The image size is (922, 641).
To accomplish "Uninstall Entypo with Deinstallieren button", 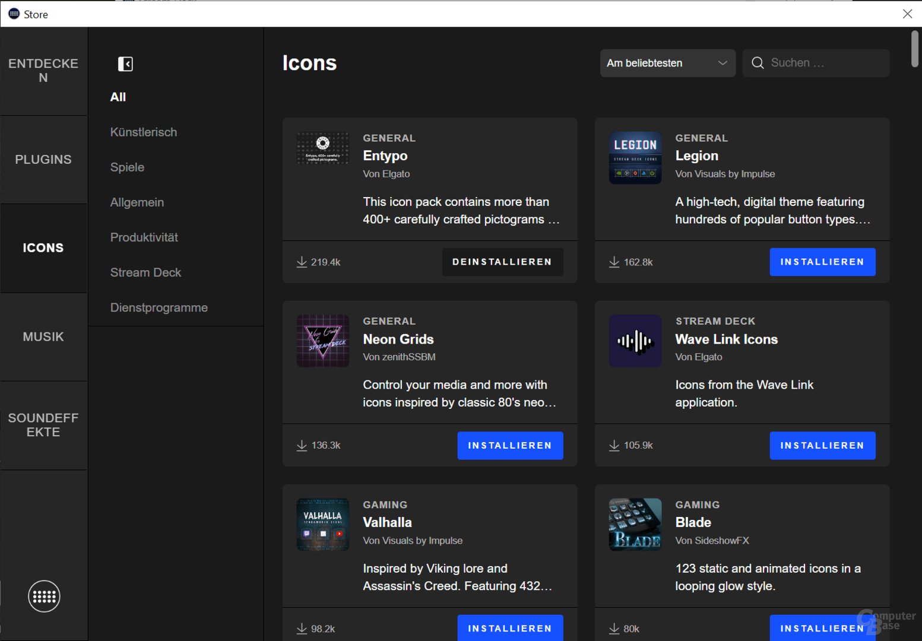I will tap(502, 262).
